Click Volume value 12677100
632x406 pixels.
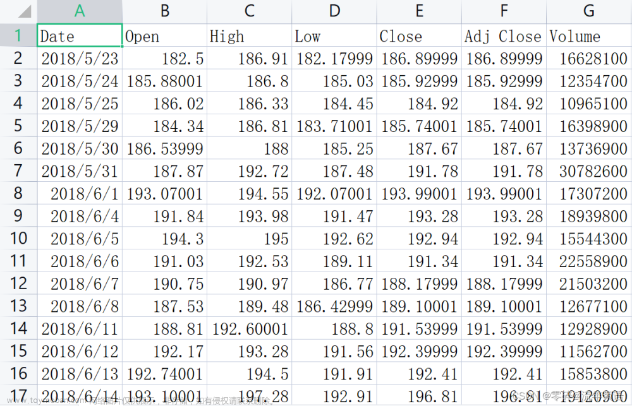click(x=589, y=306)
